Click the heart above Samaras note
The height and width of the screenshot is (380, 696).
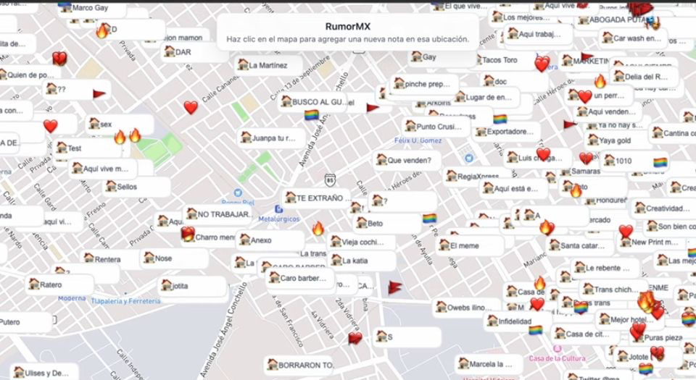point(586,158)
